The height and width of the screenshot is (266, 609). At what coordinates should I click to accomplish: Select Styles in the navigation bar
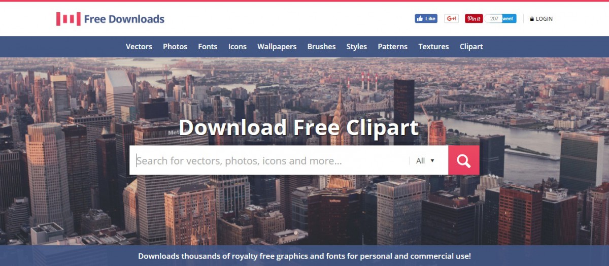(357, 46)
